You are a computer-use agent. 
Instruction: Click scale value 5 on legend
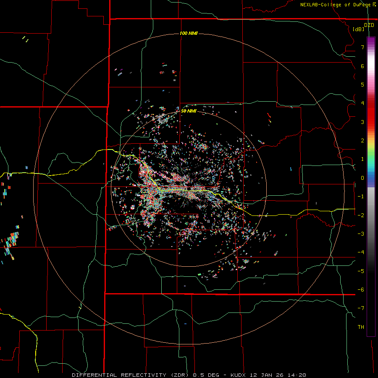[x=362, y=84]
